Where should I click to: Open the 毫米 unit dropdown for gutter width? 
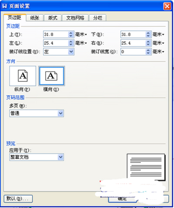[x=158, y=52]
